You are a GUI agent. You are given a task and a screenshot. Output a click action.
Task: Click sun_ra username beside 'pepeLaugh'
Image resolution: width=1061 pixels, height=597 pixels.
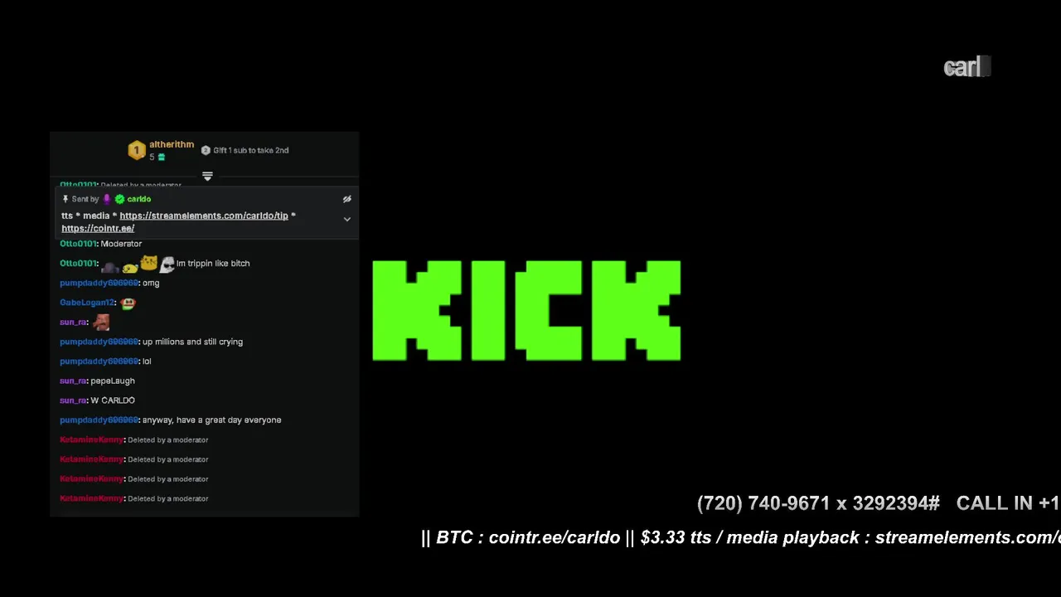click(73, 381)
